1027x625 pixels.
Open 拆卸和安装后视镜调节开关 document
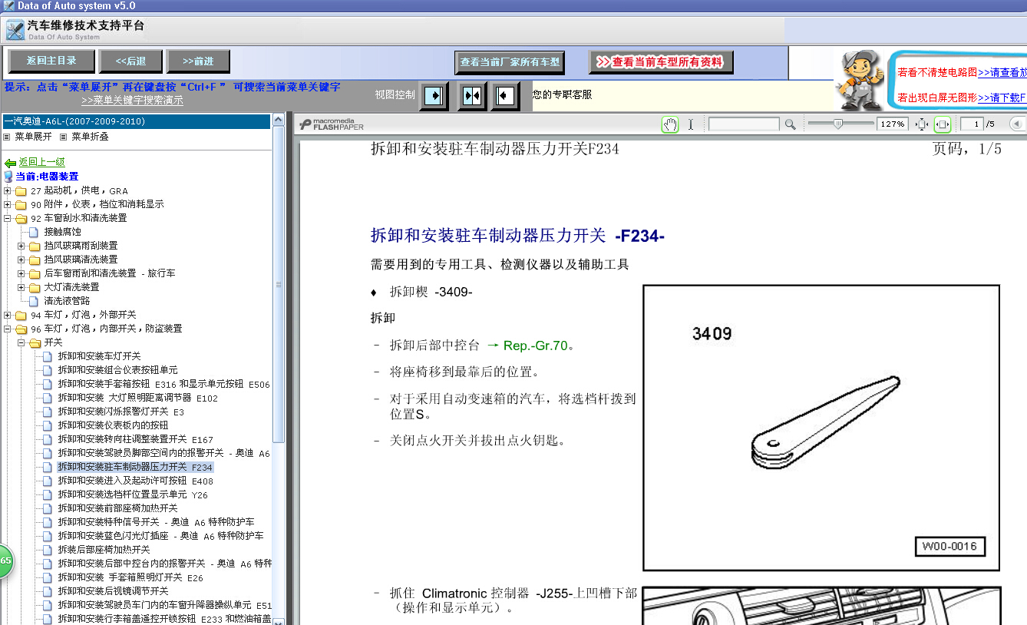[x=113, y=591]
